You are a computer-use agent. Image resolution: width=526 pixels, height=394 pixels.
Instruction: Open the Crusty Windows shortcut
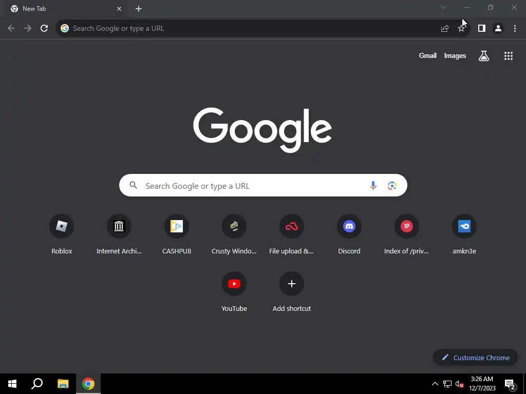[234, 226]
